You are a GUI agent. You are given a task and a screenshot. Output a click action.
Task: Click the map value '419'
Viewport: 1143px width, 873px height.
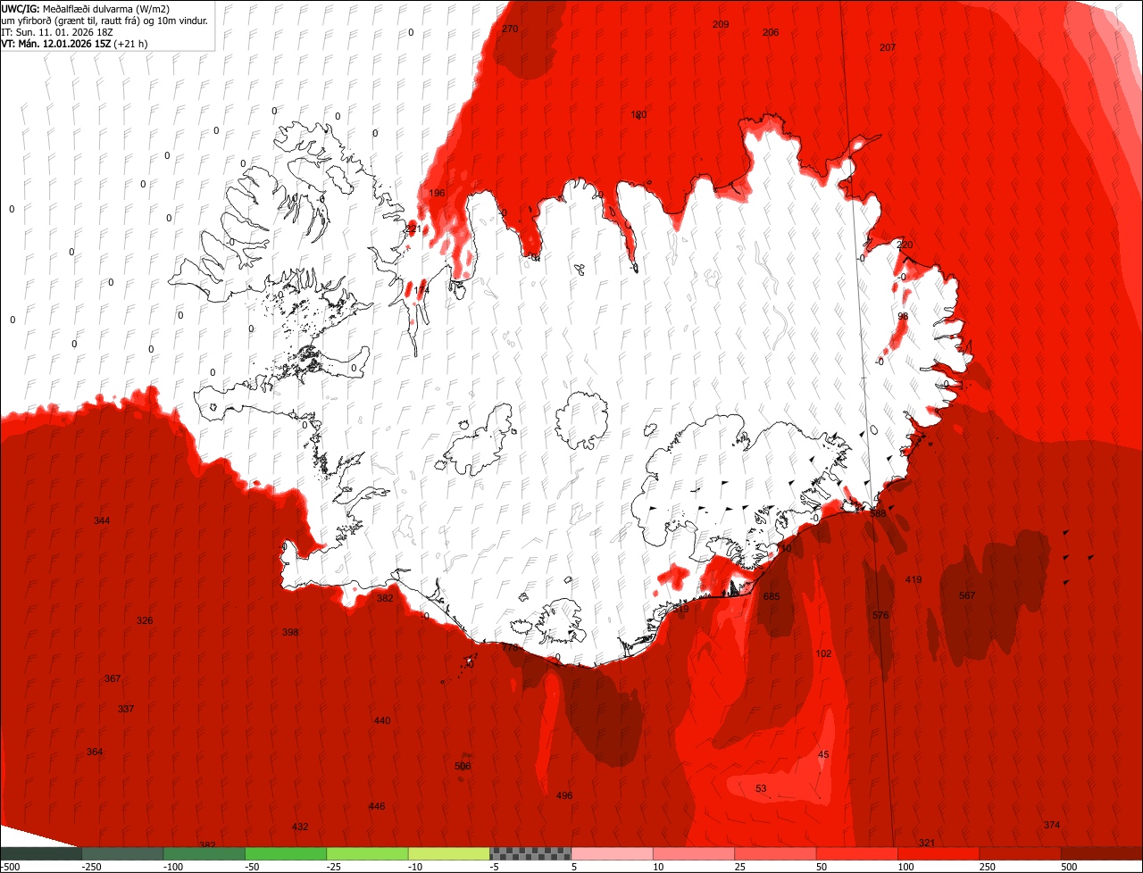[x=914, y=579]
